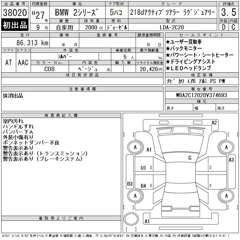Viewport: 240px width, 240px height.
Task: Select the 注意事項欄 header
Action: pyautogui.click(x=82, y=89)
